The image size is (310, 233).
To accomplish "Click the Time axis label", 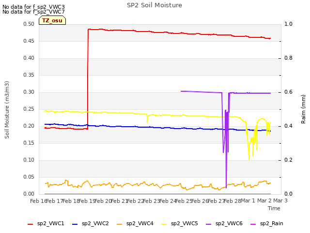I will (274, 208).
